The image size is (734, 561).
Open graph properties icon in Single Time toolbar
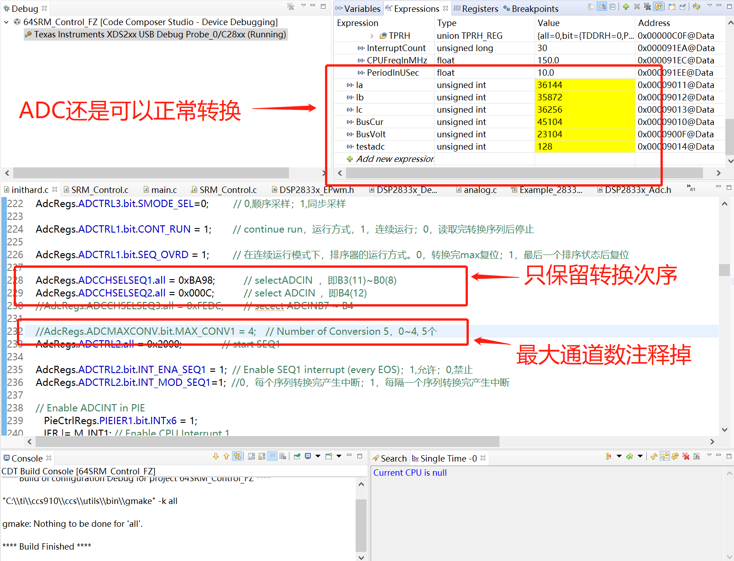point(697,456)
